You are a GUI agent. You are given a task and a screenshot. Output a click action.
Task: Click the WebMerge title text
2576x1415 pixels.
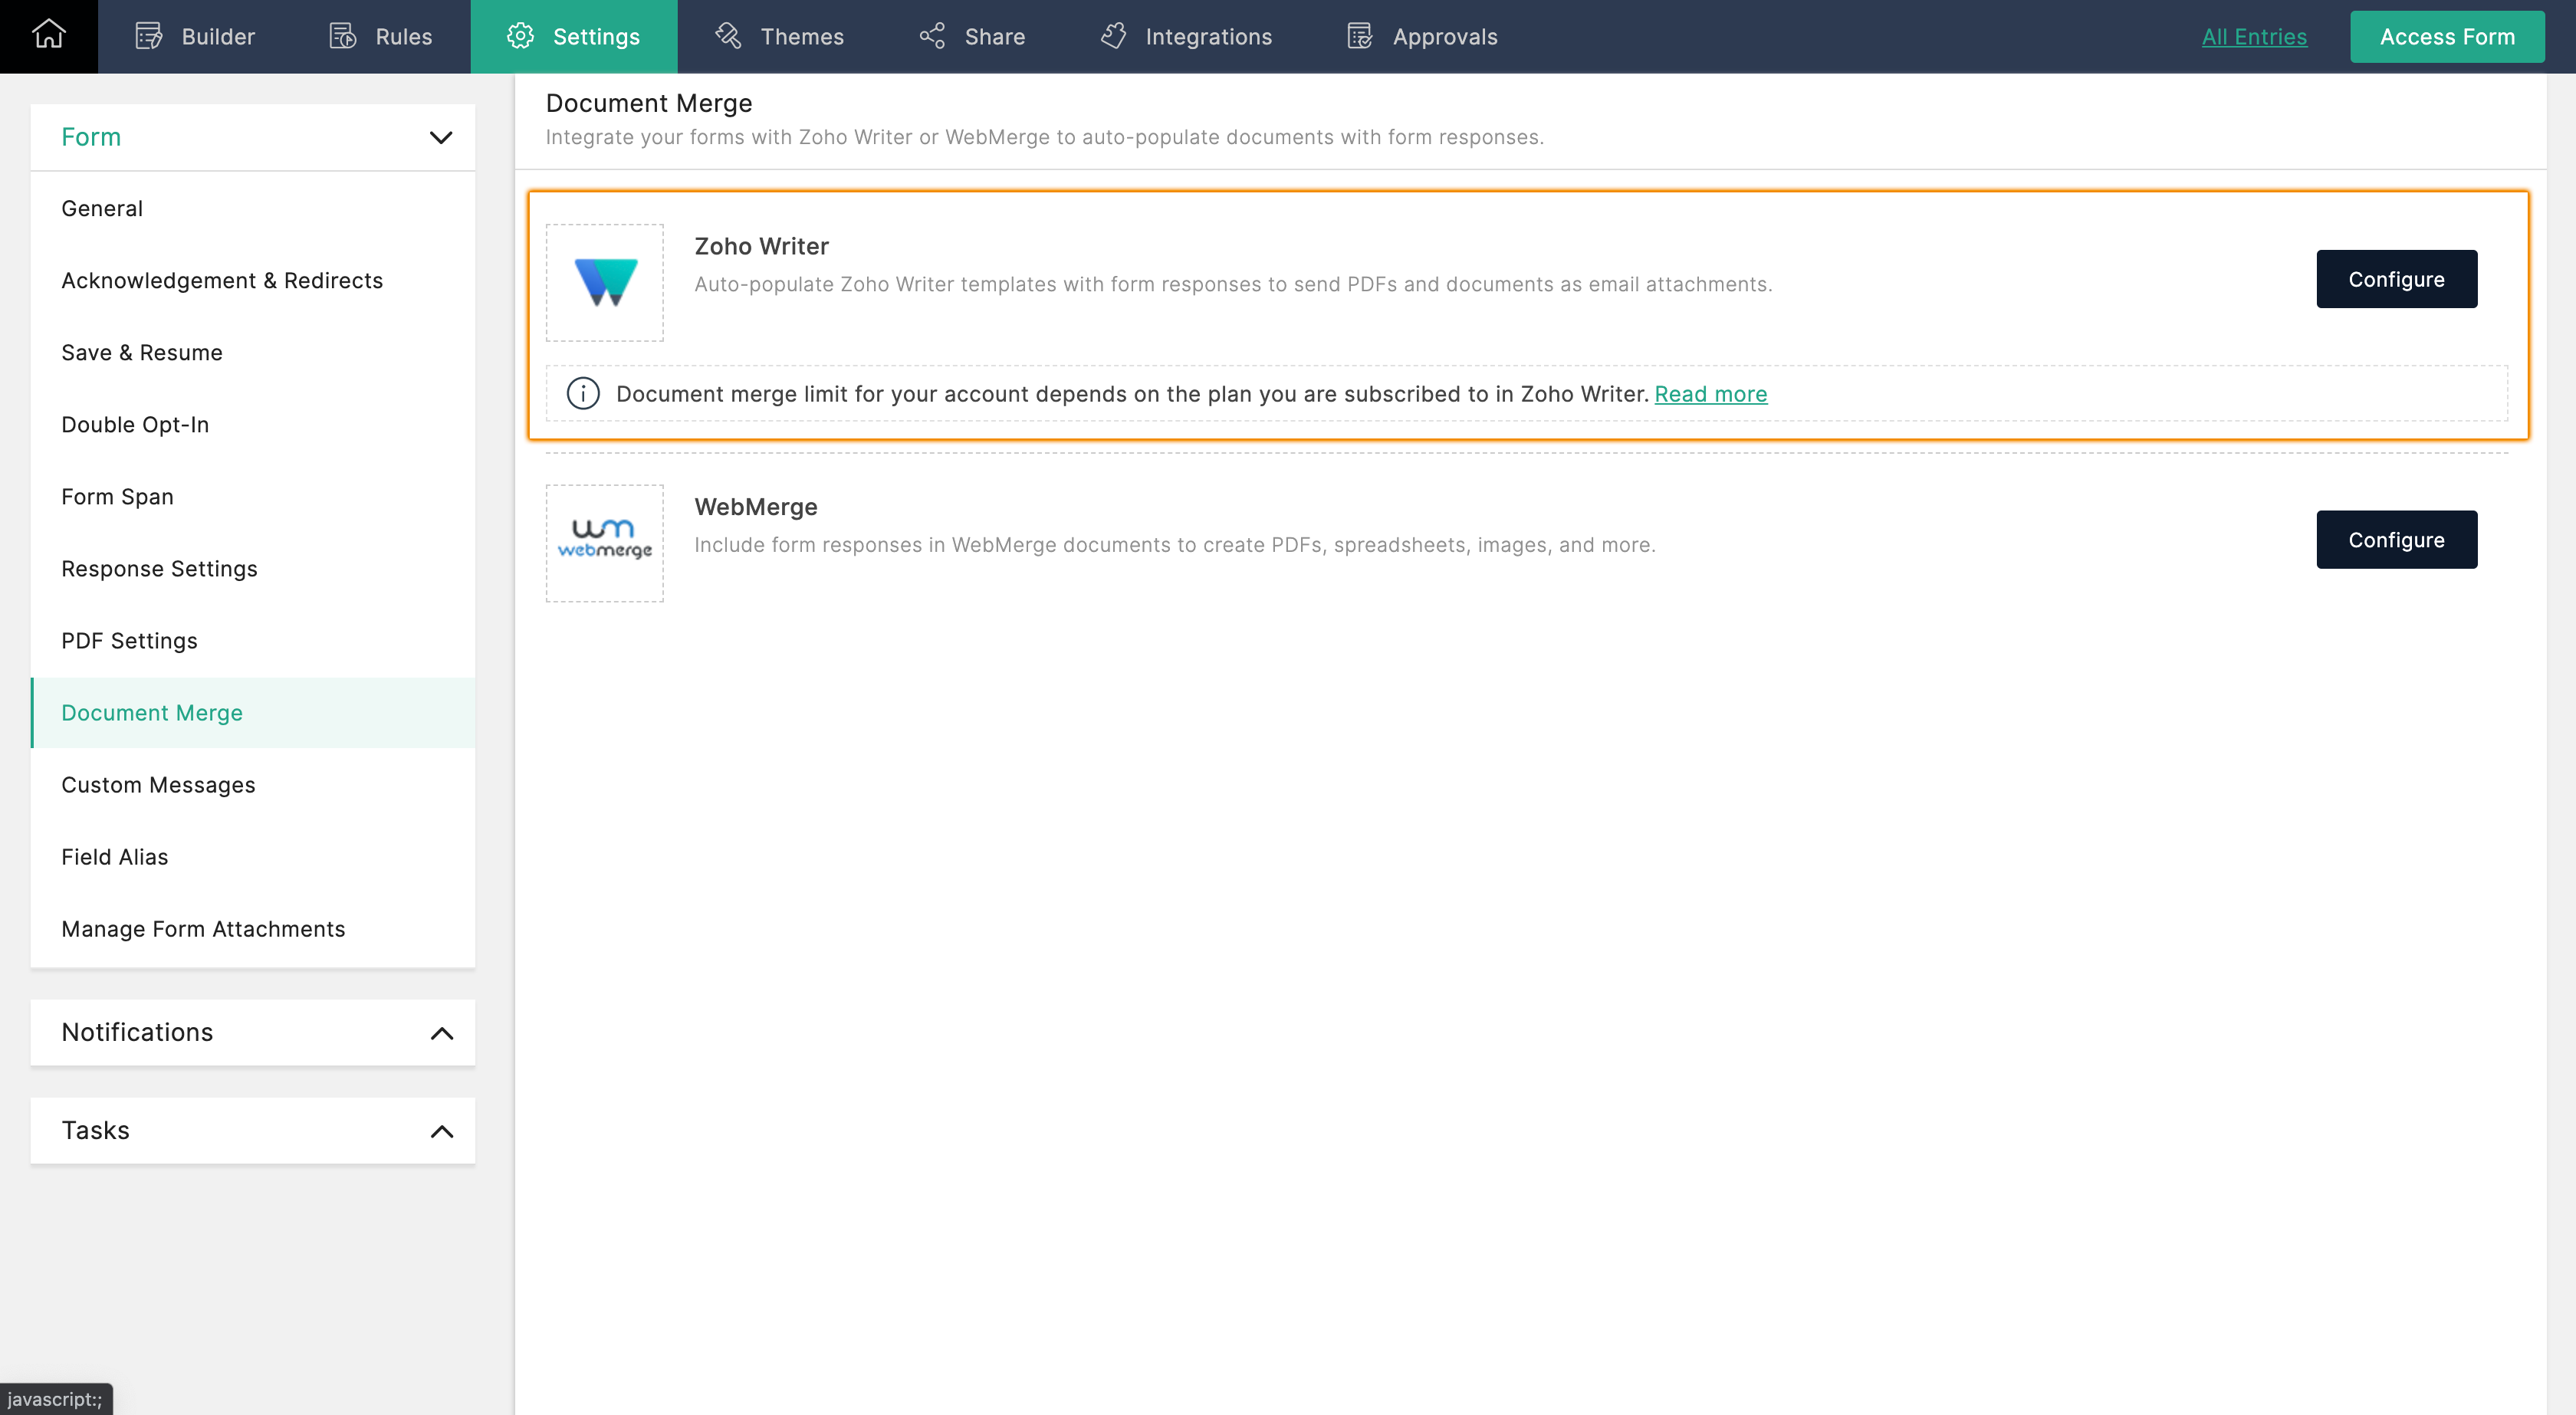pos(756,507)
